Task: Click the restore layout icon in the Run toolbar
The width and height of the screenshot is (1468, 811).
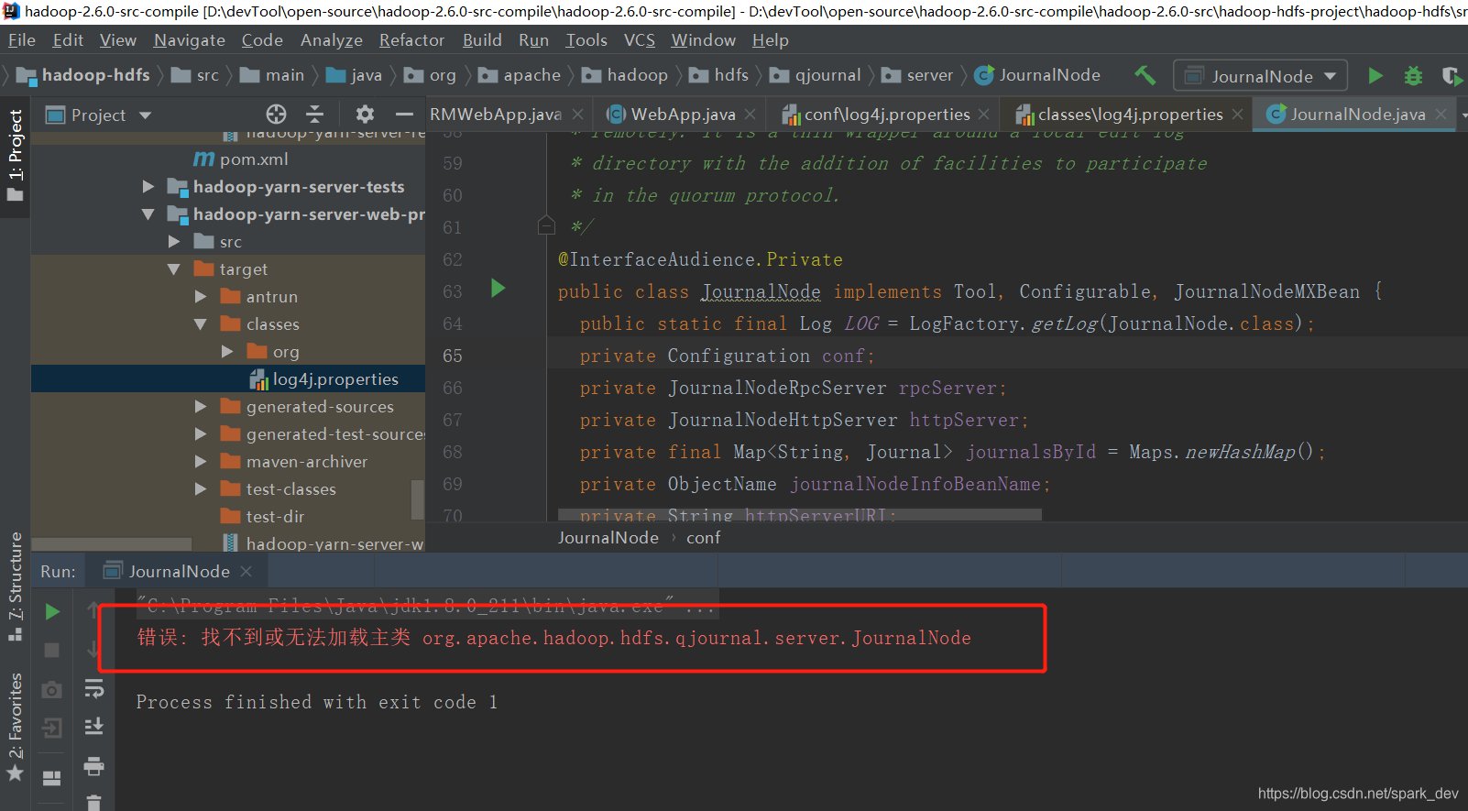Action: 52,778
